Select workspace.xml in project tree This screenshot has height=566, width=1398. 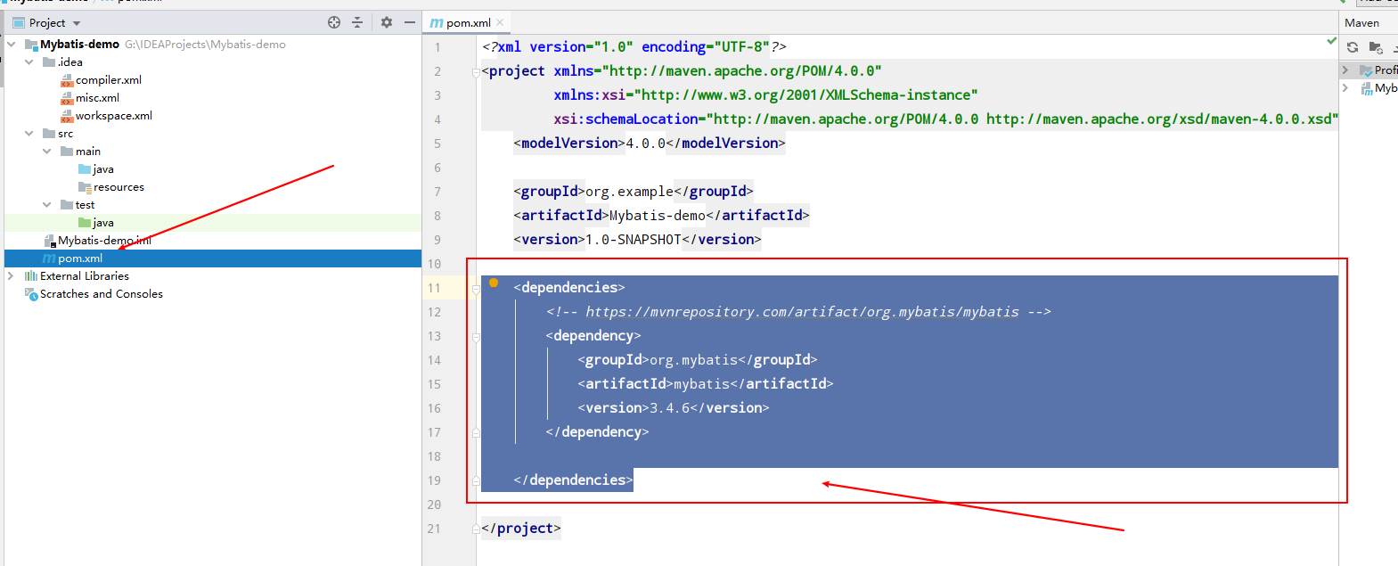coord(114,116)
